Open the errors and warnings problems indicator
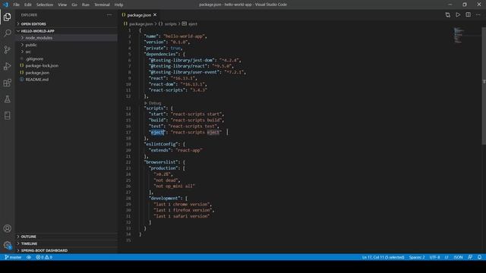Viewport: 486px width, 273px height. [44, 257]
